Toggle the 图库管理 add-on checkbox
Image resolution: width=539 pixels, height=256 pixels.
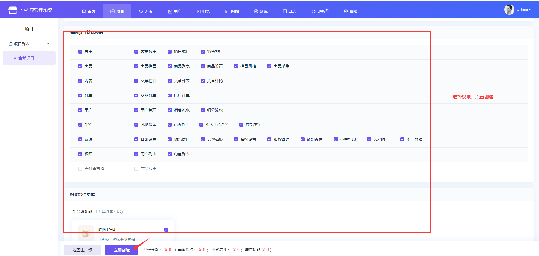click(166, 230)
